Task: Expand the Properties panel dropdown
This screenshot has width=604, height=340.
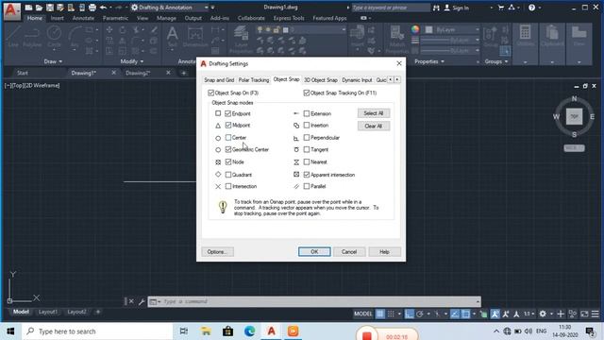Action: pos(429,61)
